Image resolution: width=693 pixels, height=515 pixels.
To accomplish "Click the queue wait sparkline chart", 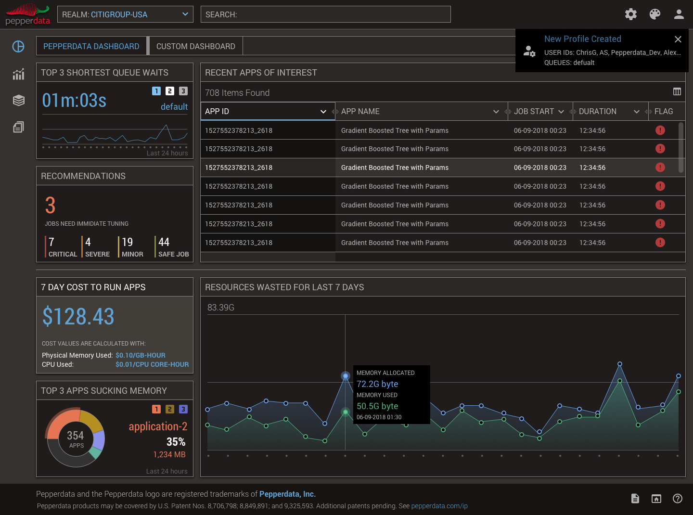I will (115, 135).
